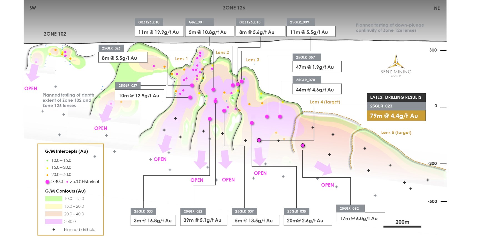This screenshot has height=236, width=478.
Task: Click the orange 20.0–40.0 intercept legend dot
Action: (x=47, y=175)
